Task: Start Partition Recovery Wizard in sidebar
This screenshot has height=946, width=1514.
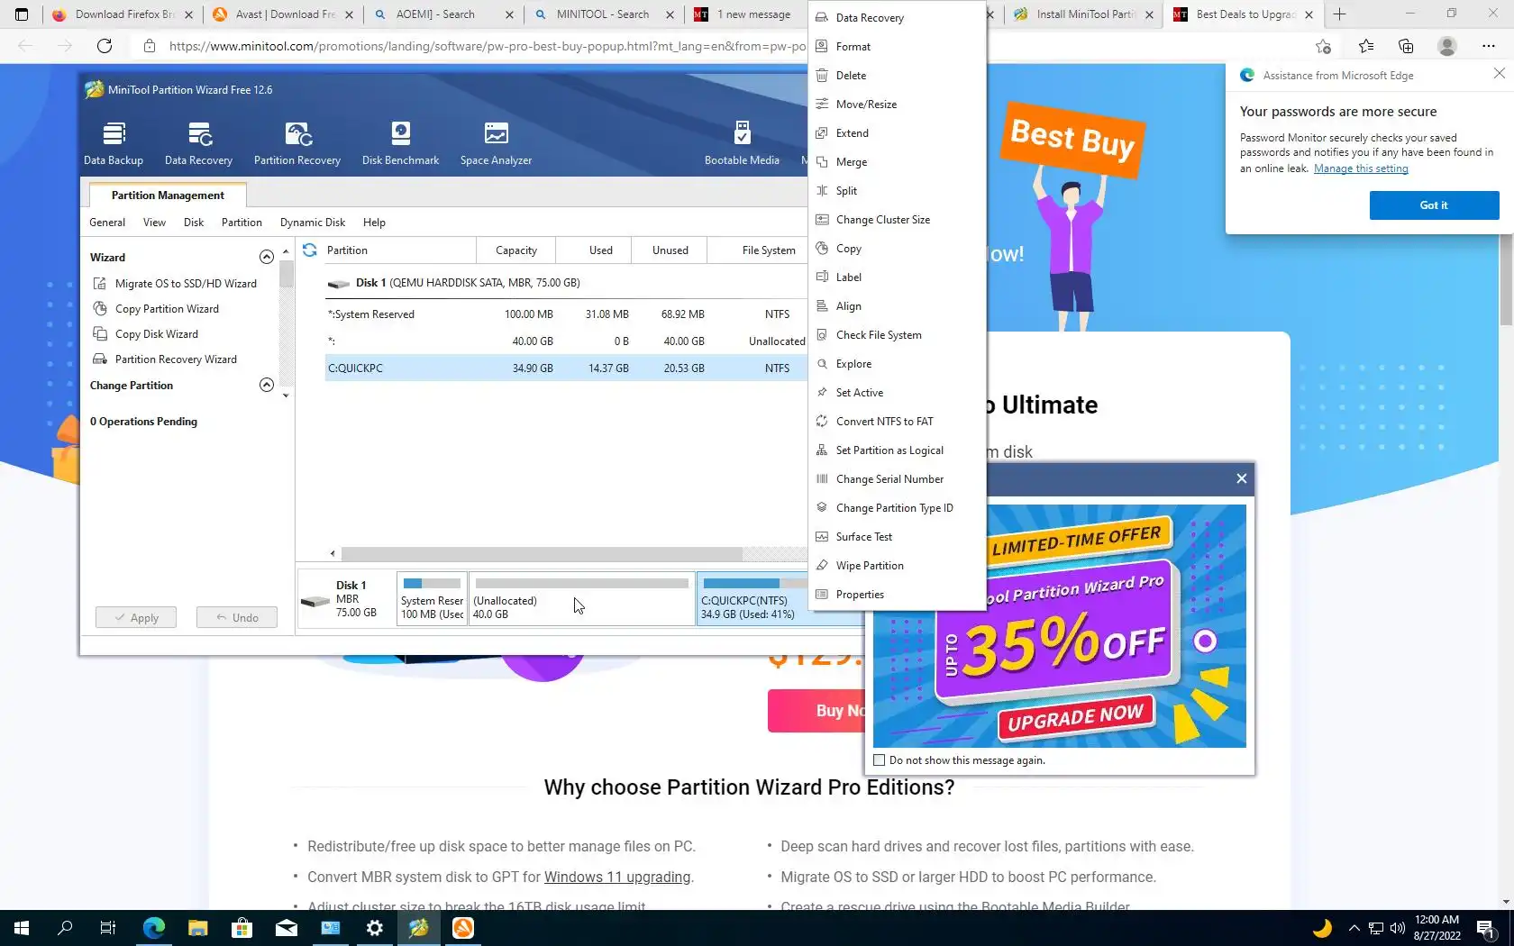Action: (x=165, y=359)
